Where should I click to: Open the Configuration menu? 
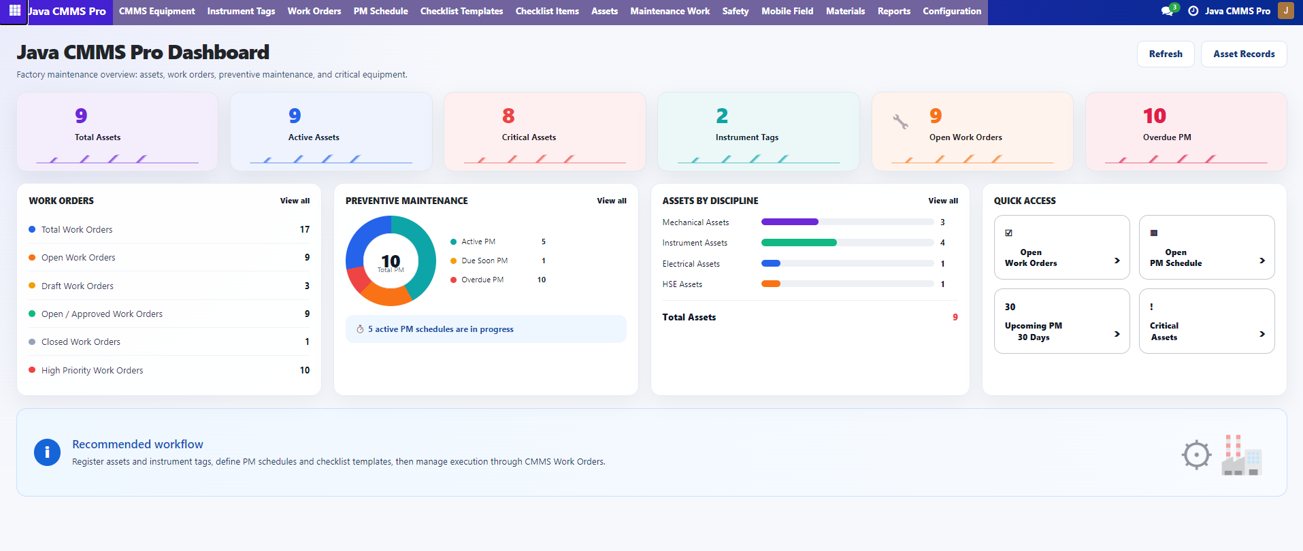[952, 12]
